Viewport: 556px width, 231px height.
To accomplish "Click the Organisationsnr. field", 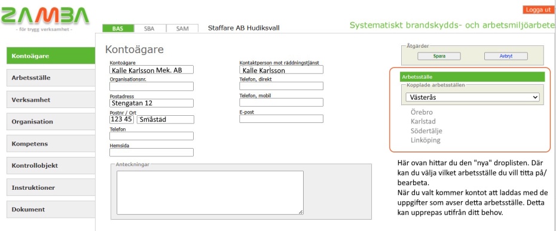I will tap(151, 86).
